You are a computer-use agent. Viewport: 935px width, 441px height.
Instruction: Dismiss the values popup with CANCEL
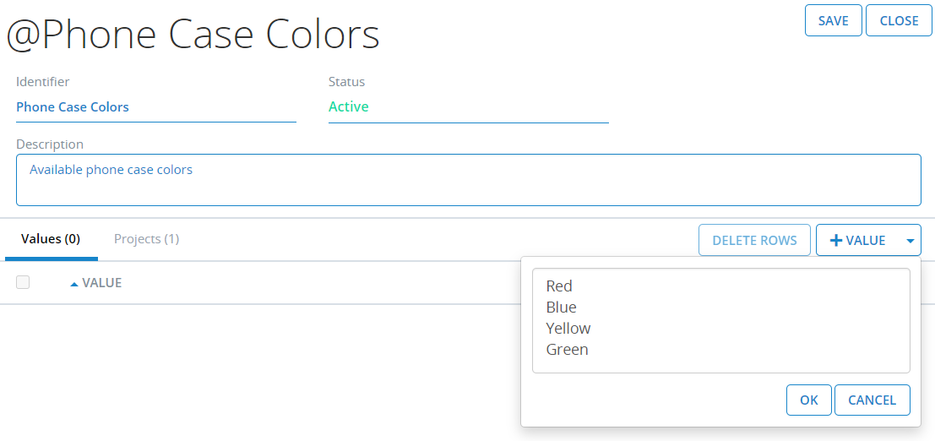[x=872, y=400]
